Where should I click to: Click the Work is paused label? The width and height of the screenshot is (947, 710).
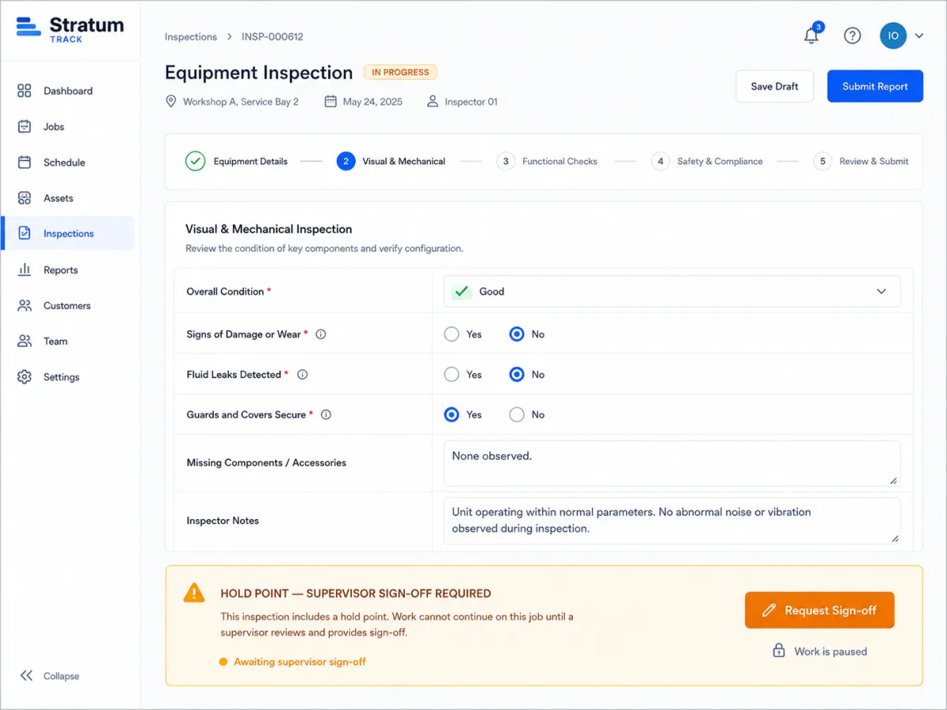coord(830,652)
